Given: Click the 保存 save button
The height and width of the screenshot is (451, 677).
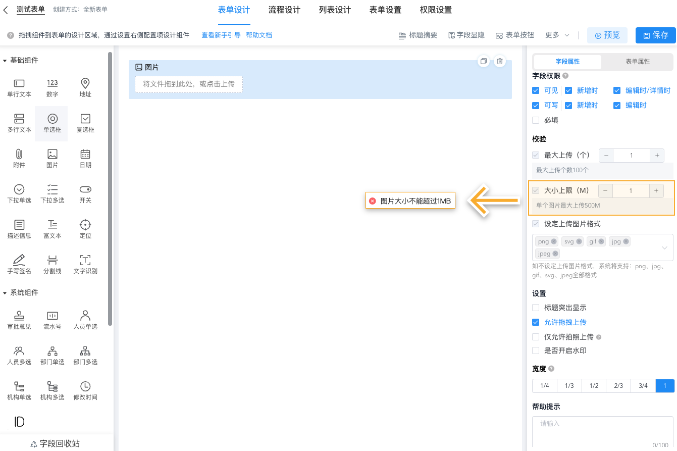Looking at the screenshot, I should click(655, 35).
